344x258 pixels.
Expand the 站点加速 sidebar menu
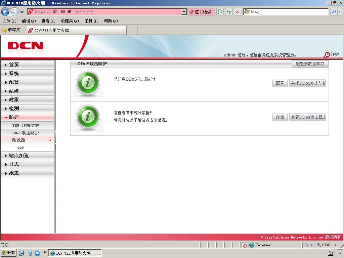pyautogui.click(x=28, y=156)
